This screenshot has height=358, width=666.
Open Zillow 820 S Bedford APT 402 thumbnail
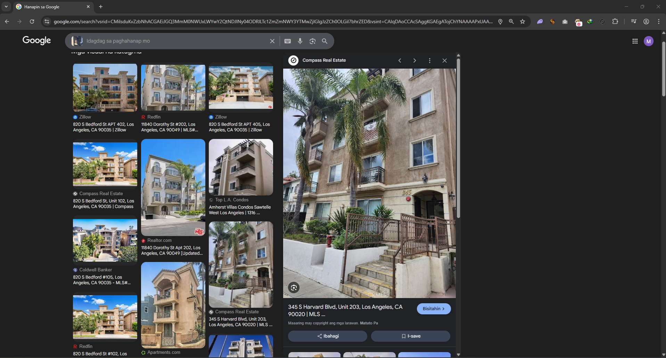click(105, 88)
